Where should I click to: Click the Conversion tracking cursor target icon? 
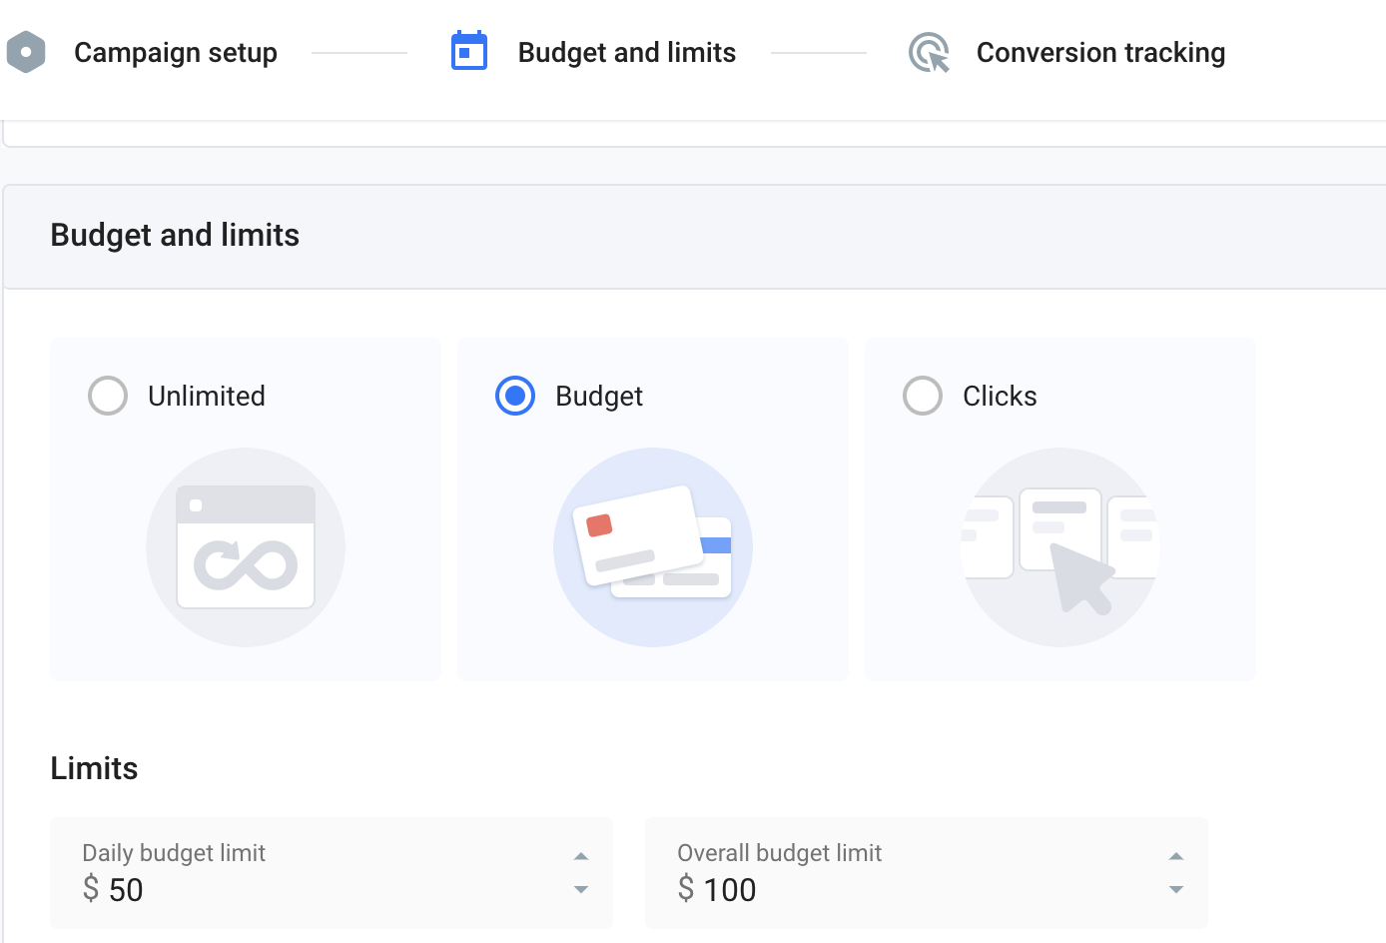tap(929, 53)
